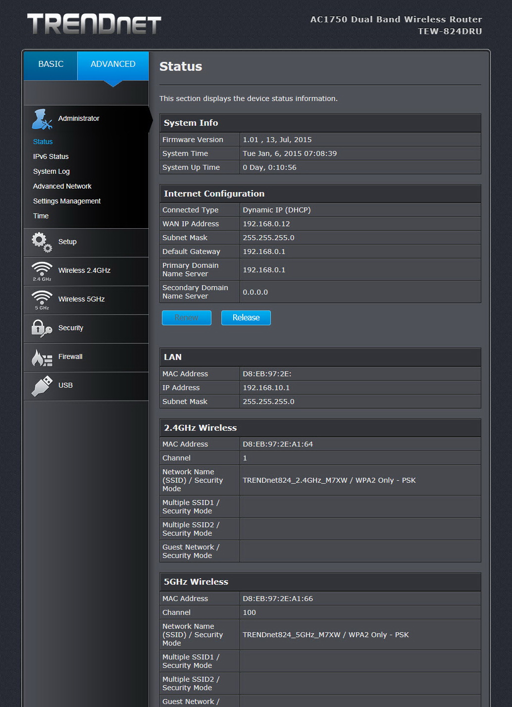Open the Time settings page
This screenshot has width=512, height=707.
coord(41,216)
